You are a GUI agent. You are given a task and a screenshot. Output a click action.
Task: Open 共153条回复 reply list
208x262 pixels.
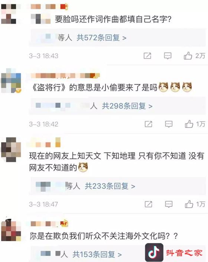[97, 254]
